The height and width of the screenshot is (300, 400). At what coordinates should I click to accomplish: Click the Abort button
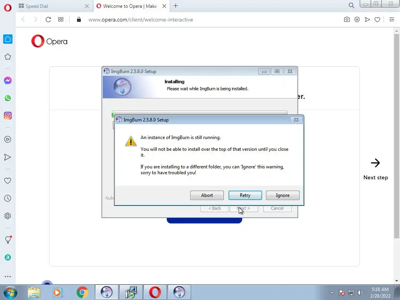207,195
